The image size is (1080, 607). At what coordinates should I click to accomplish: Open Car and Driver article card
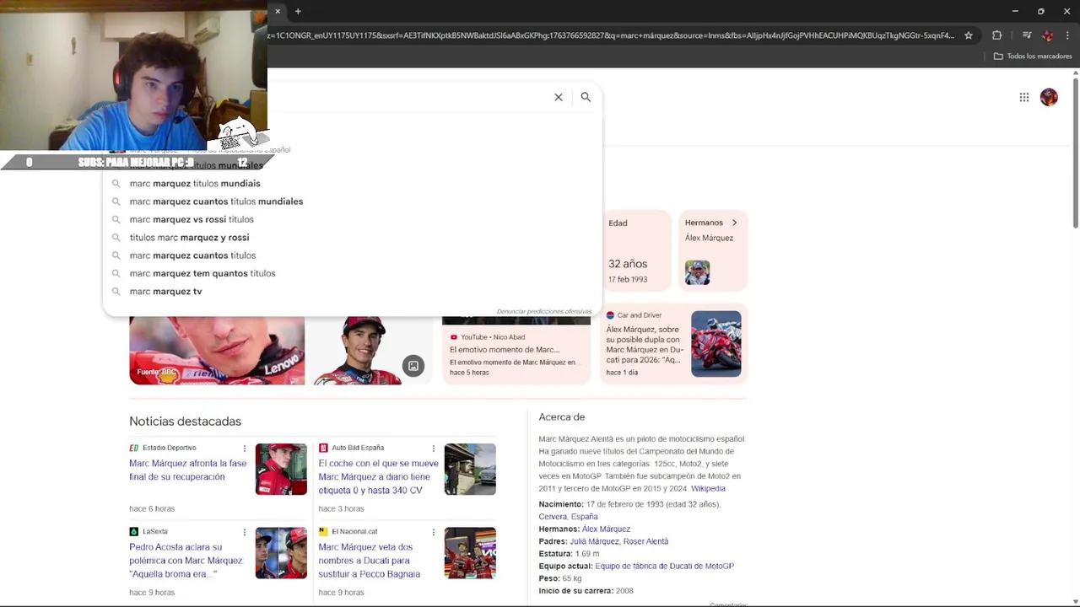(x=674, y=343)
